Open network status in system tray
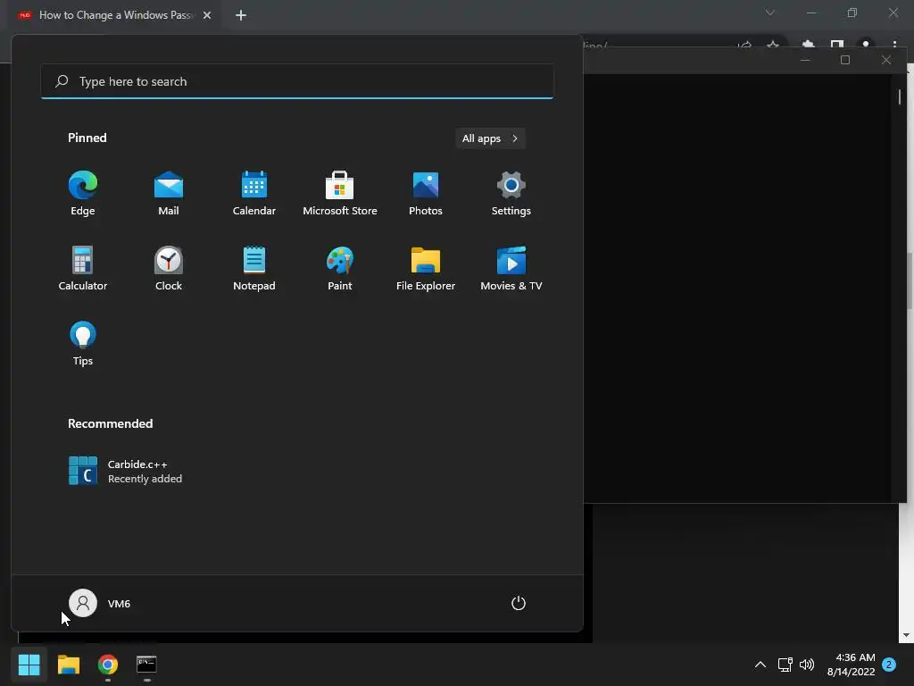914x686 pixels. pos(785,665)
